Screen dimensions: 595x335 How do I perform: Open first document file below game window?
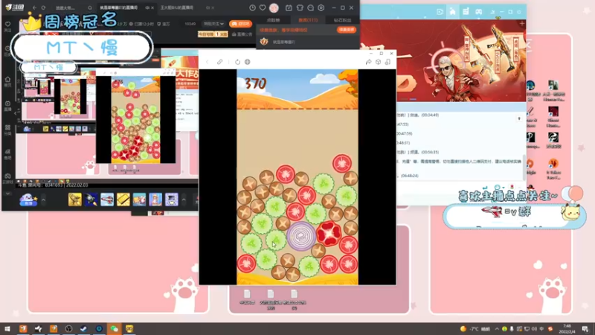click(x=247, y=297)
